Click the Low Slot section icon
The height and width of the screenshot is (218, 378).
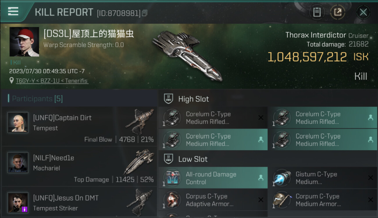[169, 159]
